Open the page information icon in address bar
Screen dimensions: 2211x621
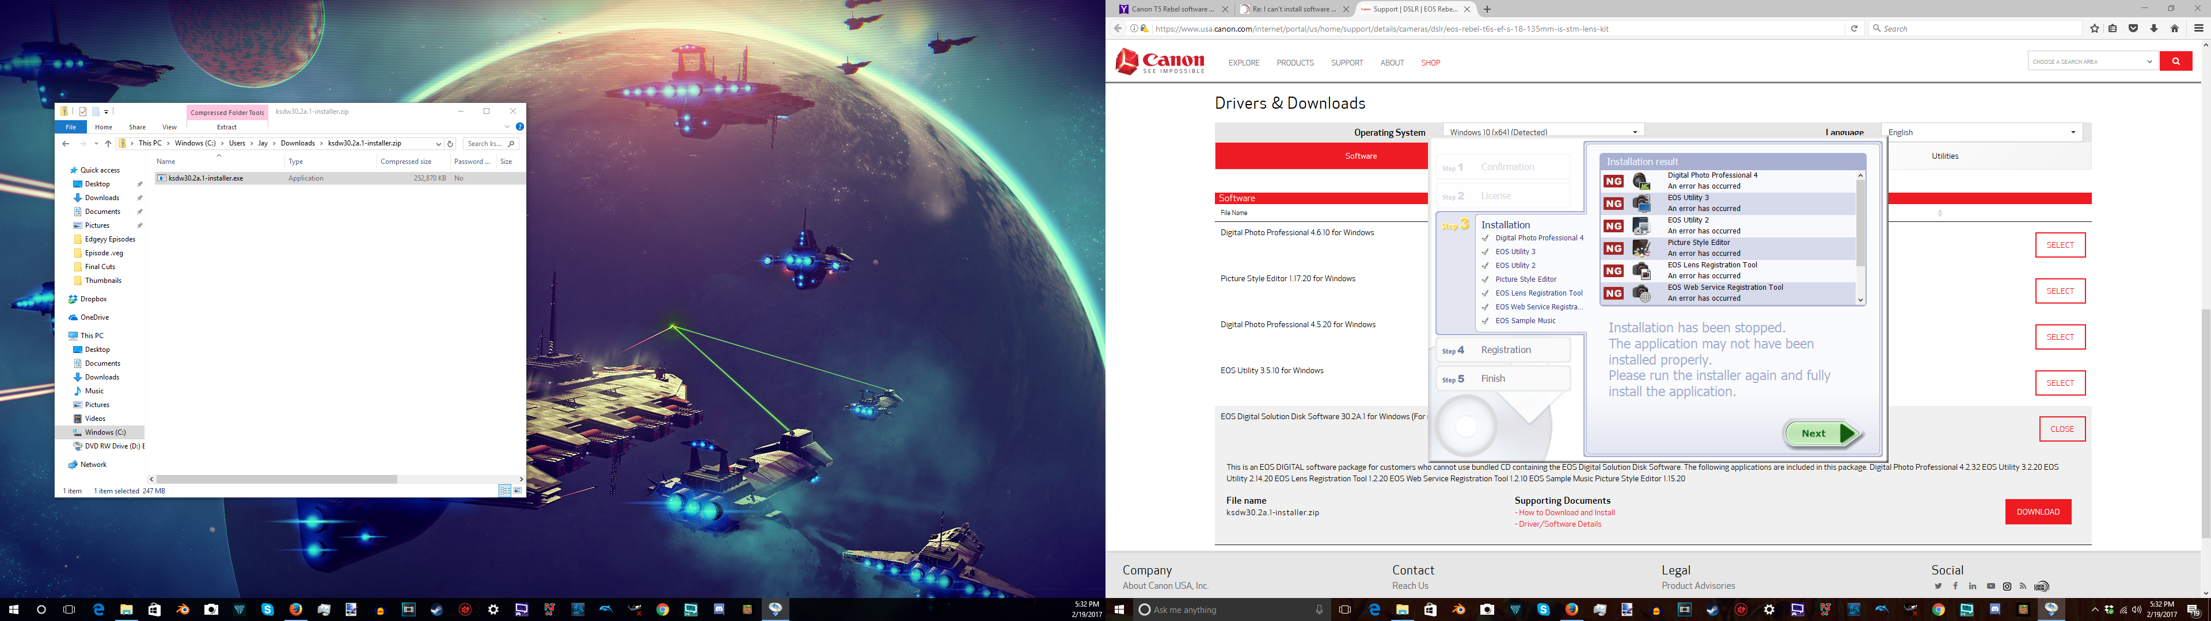1135,28
